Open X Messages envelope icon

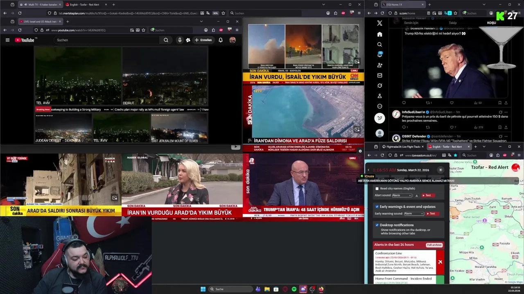379,75
